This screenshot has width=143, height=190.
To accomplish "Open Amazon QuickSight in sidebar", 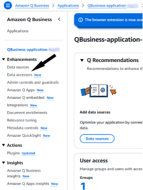I will [x=24, y=136].
